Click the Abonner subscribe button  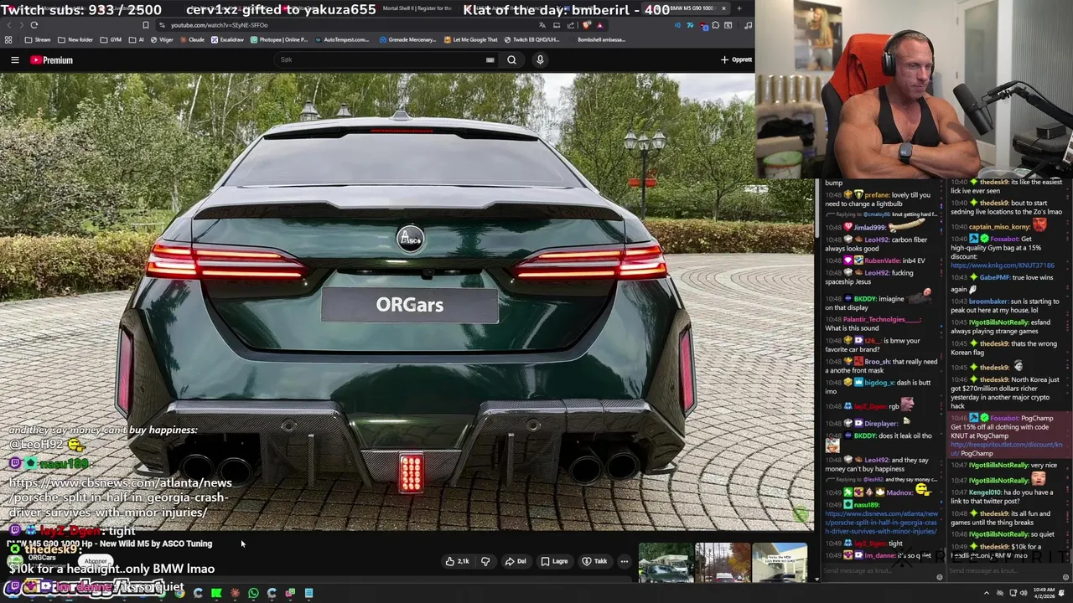[x=96, y=561]
